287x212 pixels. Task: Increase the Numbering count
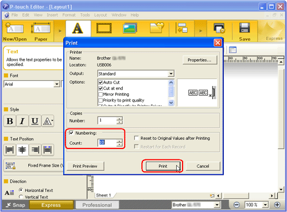coord(119,141)
